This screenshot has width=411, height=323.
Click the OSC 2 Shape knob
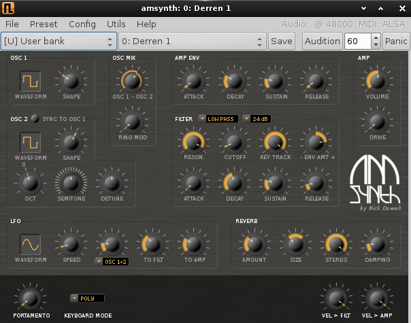click(x=71, y=142)
